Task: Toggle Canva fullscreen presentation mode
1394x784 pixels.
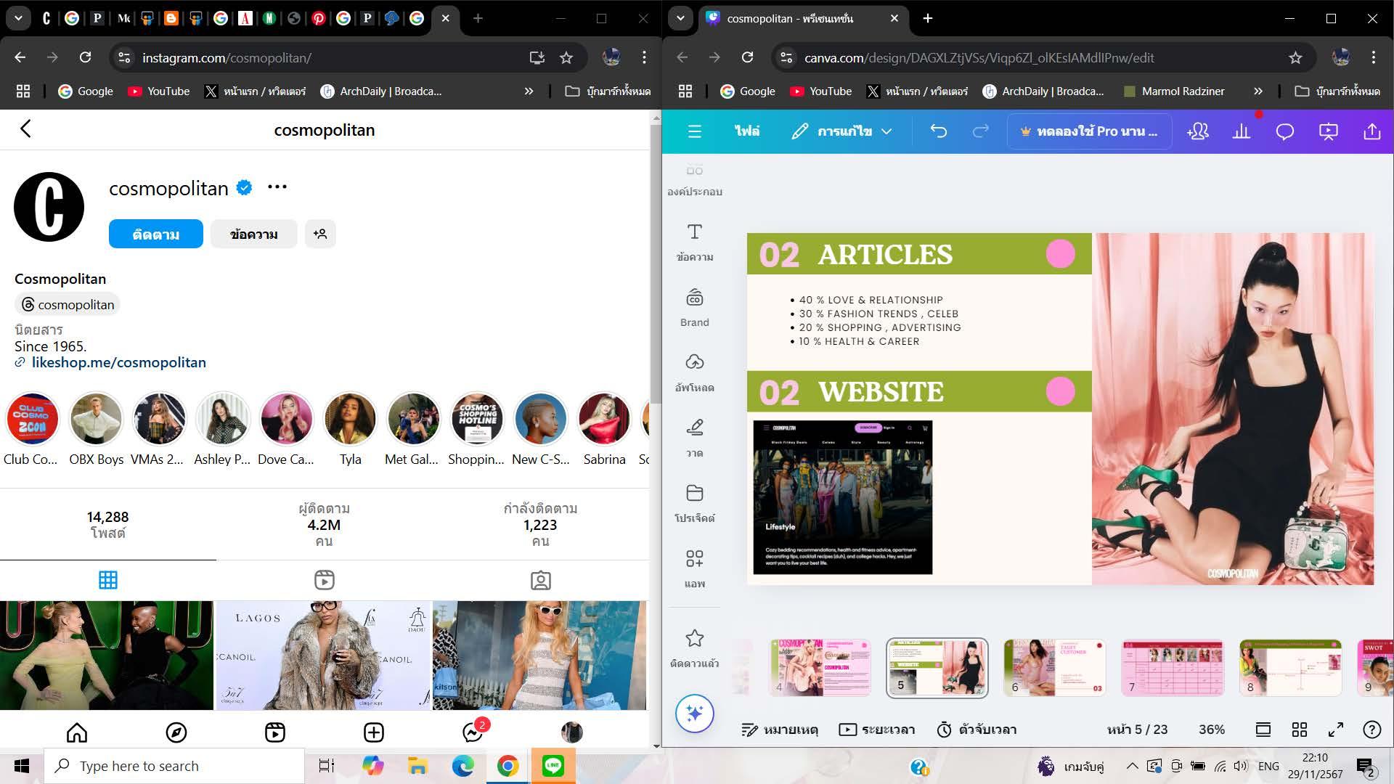Action: pyautogui.click(x=1335, y=730)
